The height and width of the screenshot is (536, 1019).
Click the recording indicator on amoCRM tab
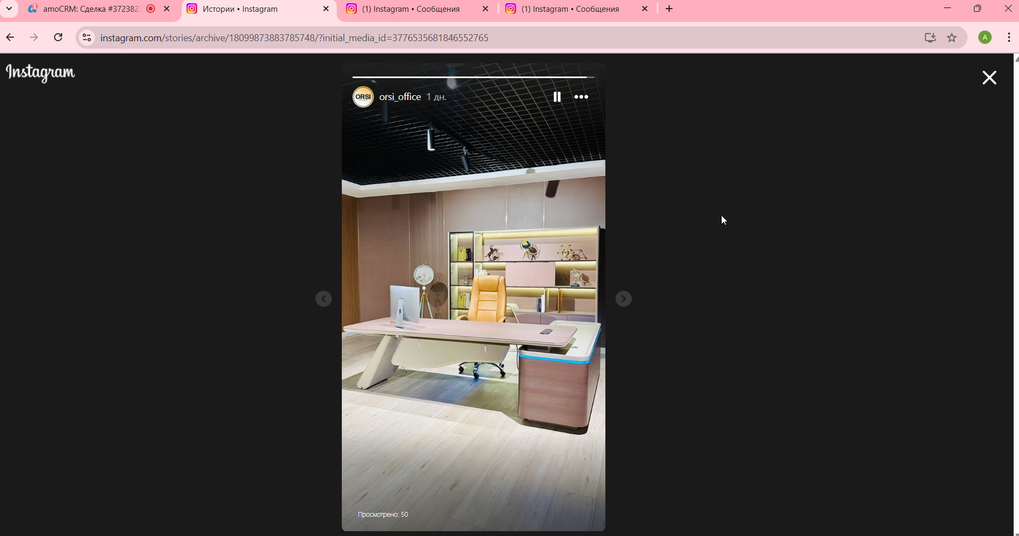point(151,9)
